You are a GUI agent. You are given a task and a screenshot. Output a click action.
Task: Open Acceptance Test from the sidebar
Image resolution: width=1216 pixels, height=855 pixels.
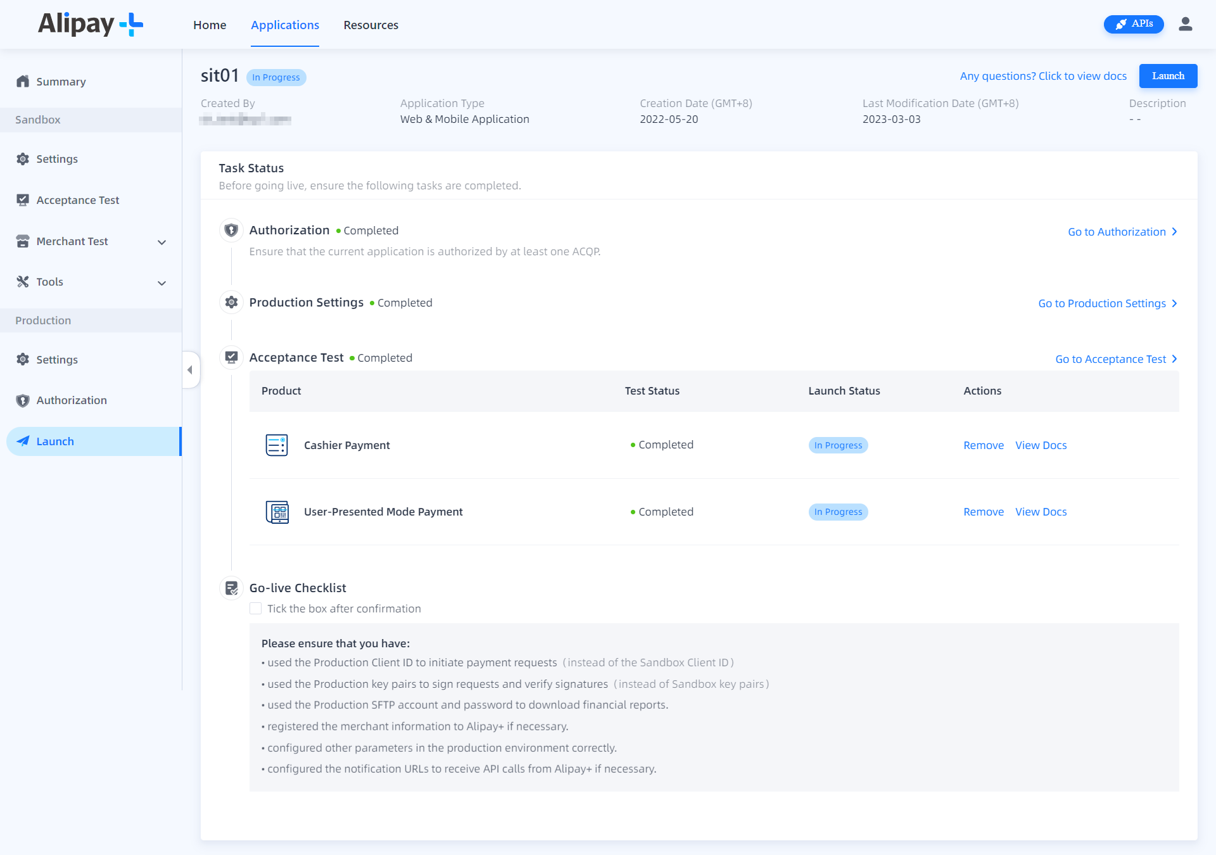tap(77, 199)
